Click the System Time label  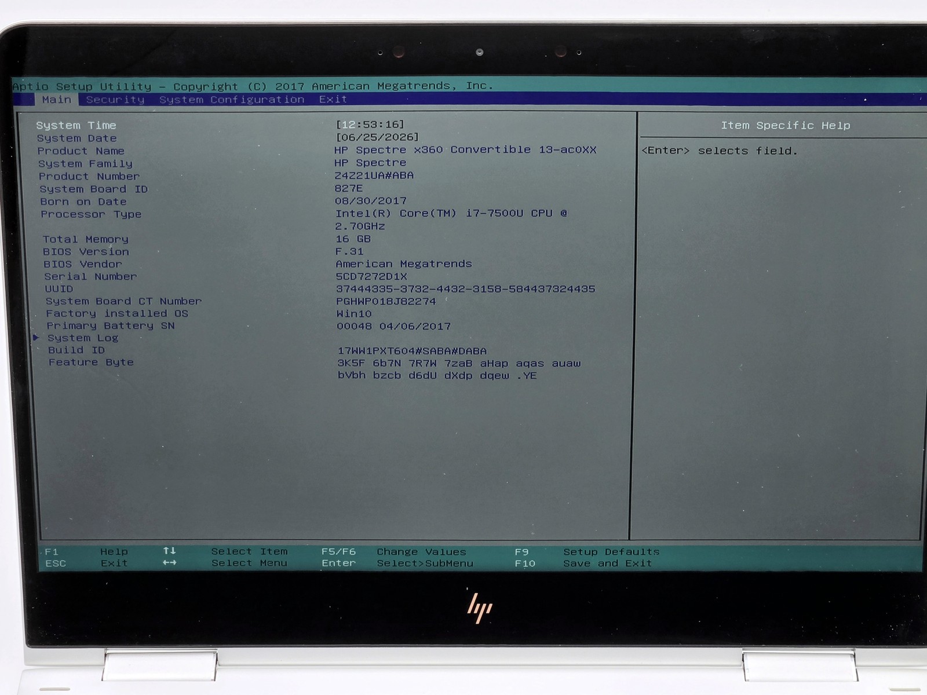(76, 126)
